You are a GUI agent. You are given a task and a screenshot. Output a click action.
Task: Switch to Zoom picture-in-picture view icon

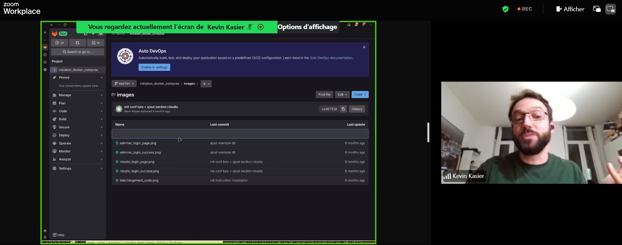tap(597, 9)
